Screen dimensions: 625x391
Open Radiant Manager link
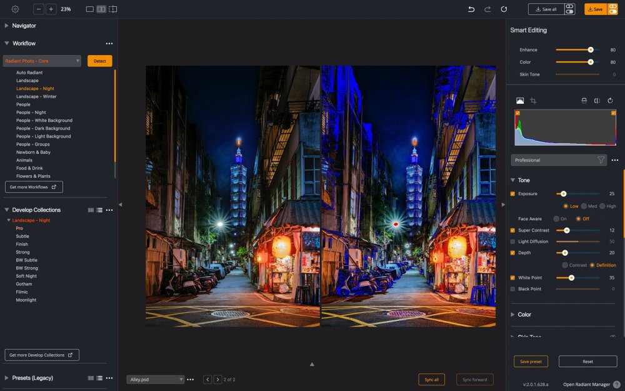click(586, 384)
